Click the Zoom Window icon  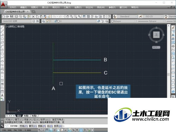tap(75, 17)
